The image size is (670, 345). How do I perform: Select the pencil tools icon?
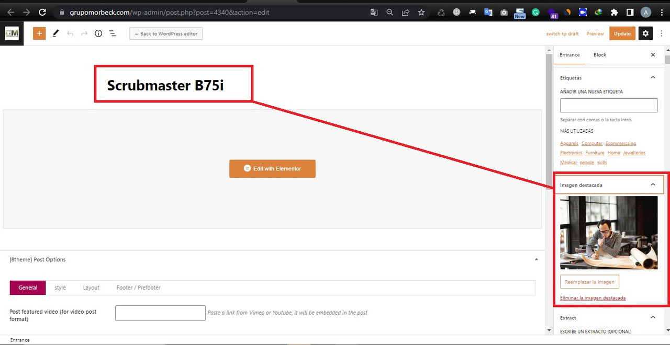click(x=55, y=33)
